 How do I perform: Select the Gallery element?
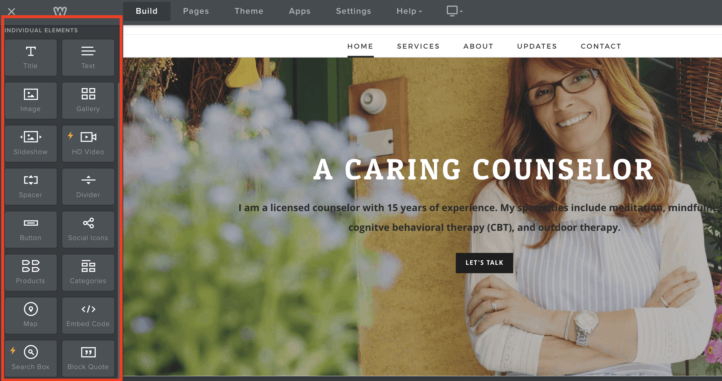click(88, 101)
